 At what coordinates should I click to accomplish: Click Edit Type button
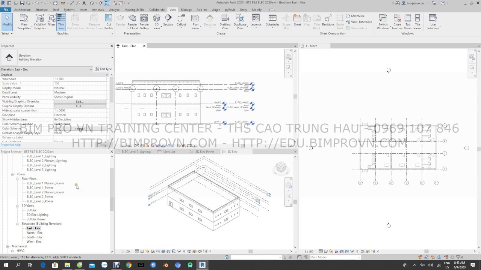pos(103,69)
